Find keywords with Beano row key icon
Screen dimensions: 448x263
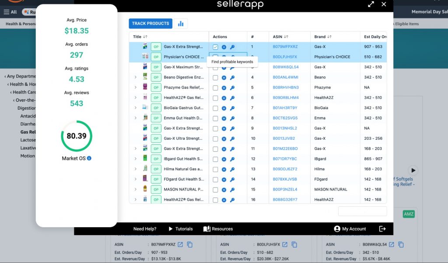point(232,78)
